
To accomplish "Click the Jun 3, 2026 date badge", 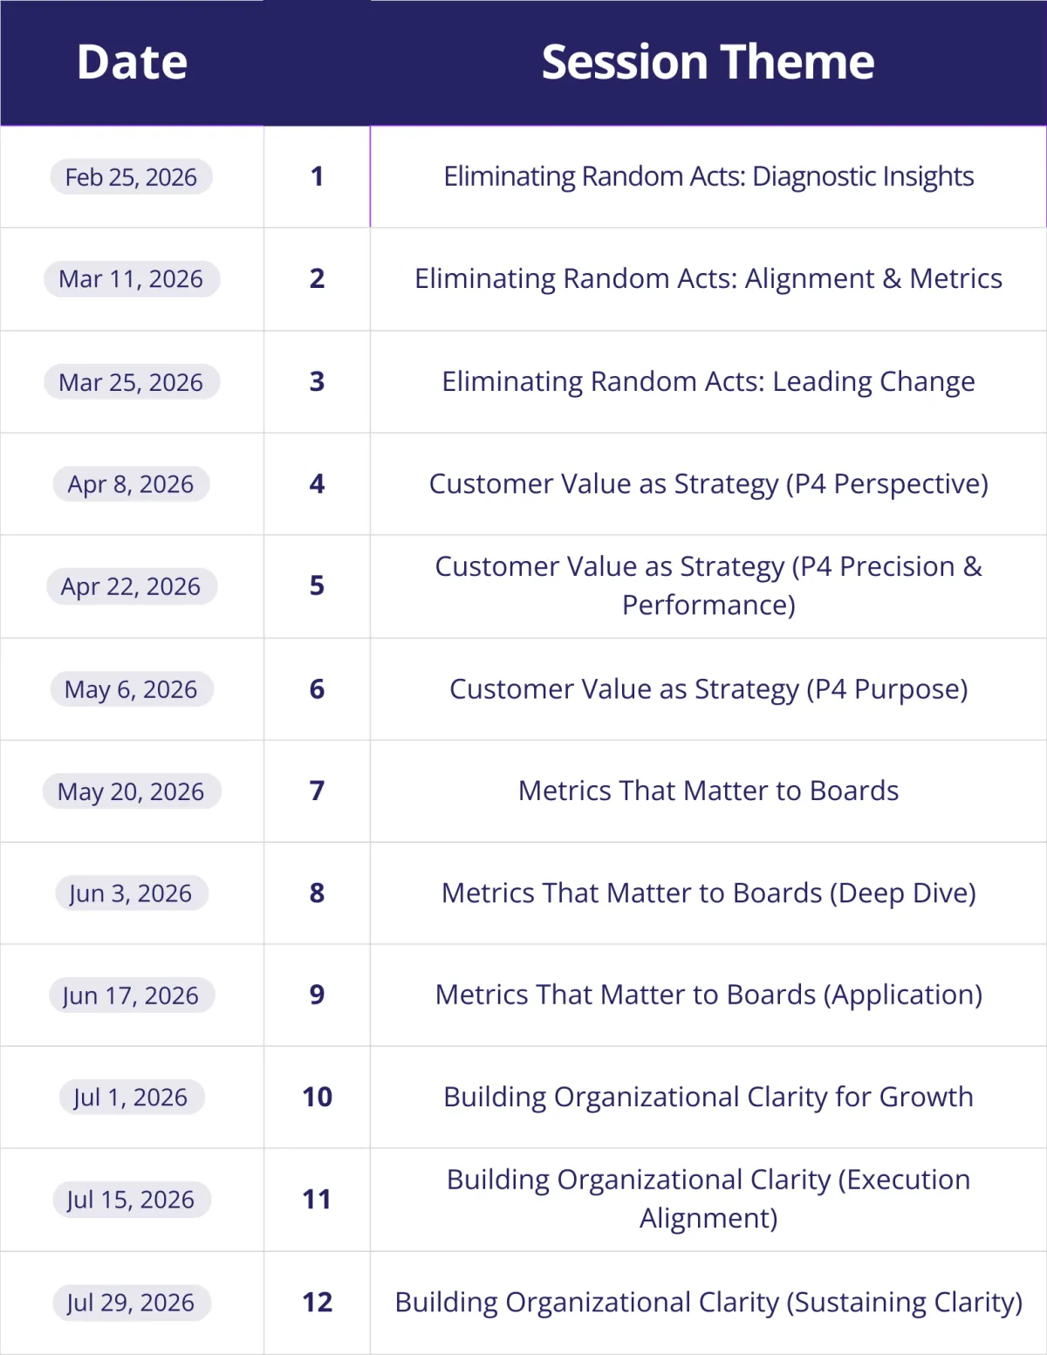I will click(x=131, y=893).
